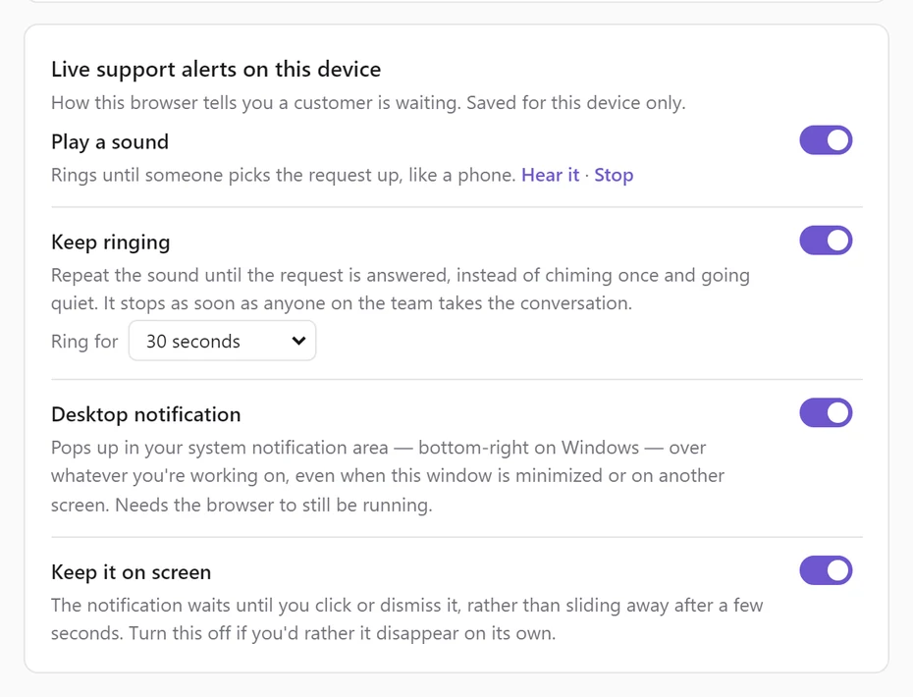Click the Keep ringing label

(111, 241)
